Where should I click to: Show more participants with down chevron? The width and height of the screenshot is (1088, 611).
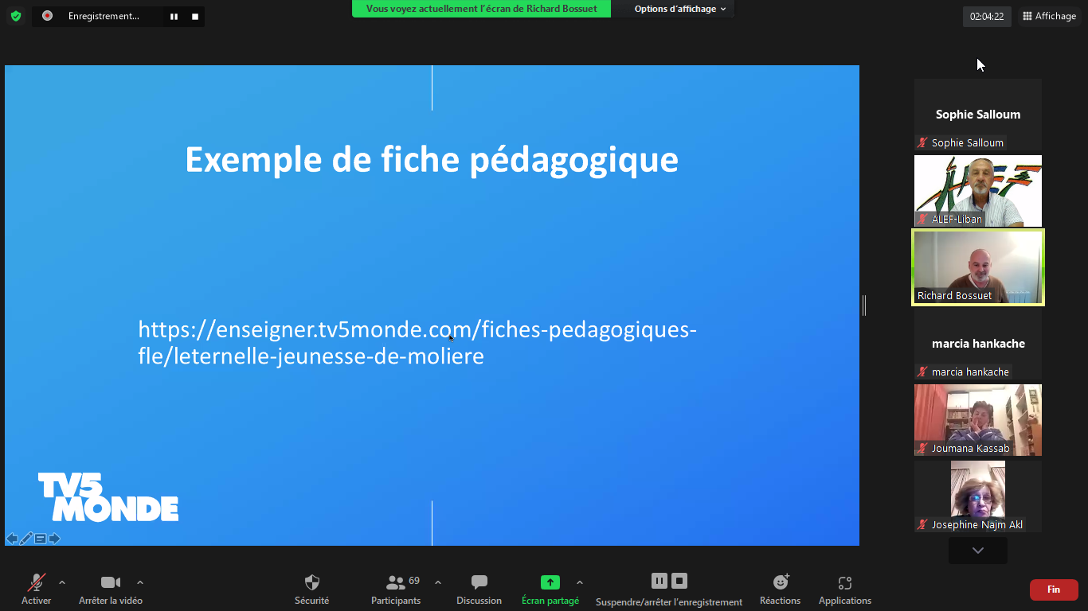click(978, 551)
